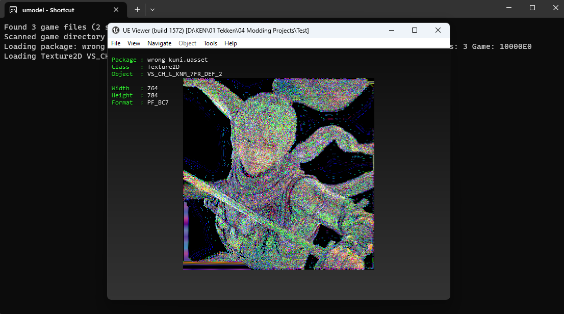The image size is (564, 314).
Task: Close the UE Viewer window
Action: 438,30
